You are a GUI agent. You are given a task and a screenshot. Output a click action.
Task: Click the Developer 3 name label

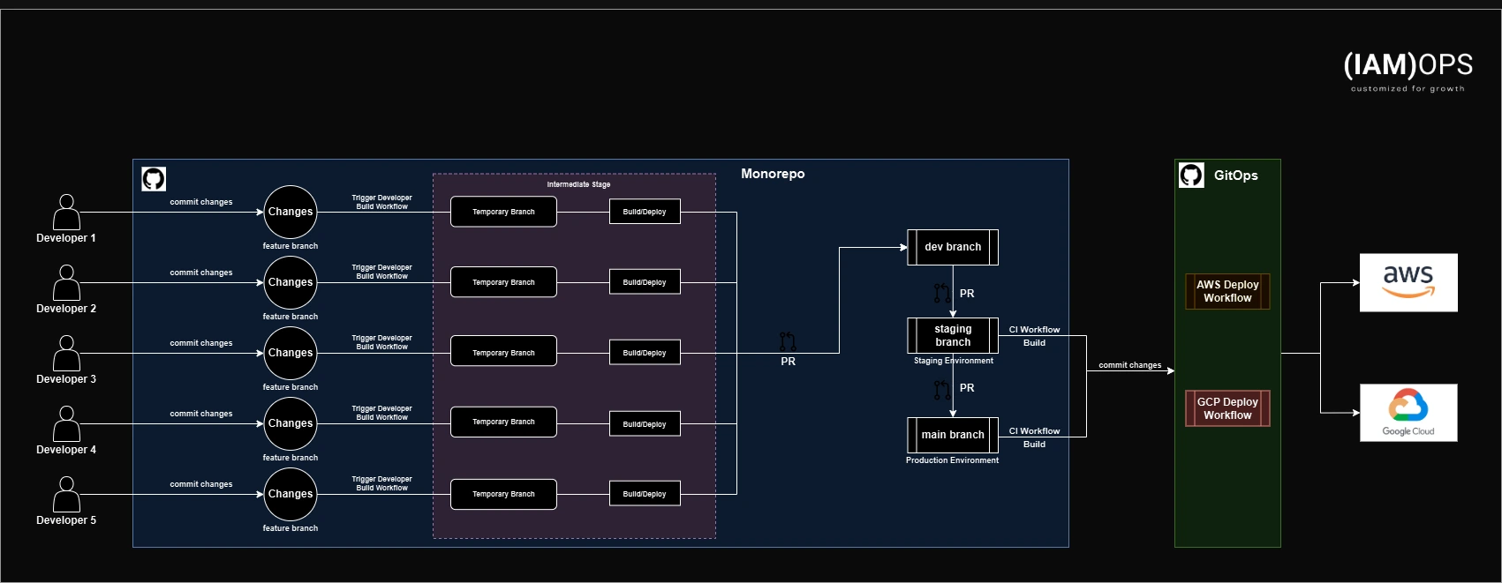tap(66, 379)
